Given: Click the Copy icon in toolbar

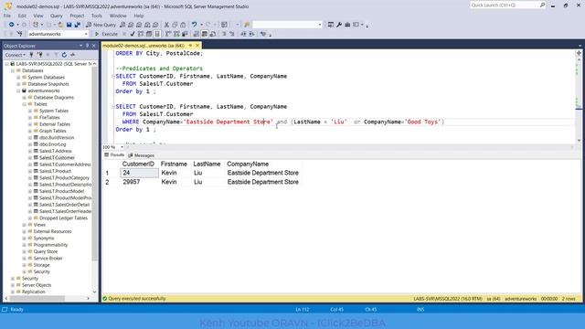Looking at the screenshot, I should [175, 25].
